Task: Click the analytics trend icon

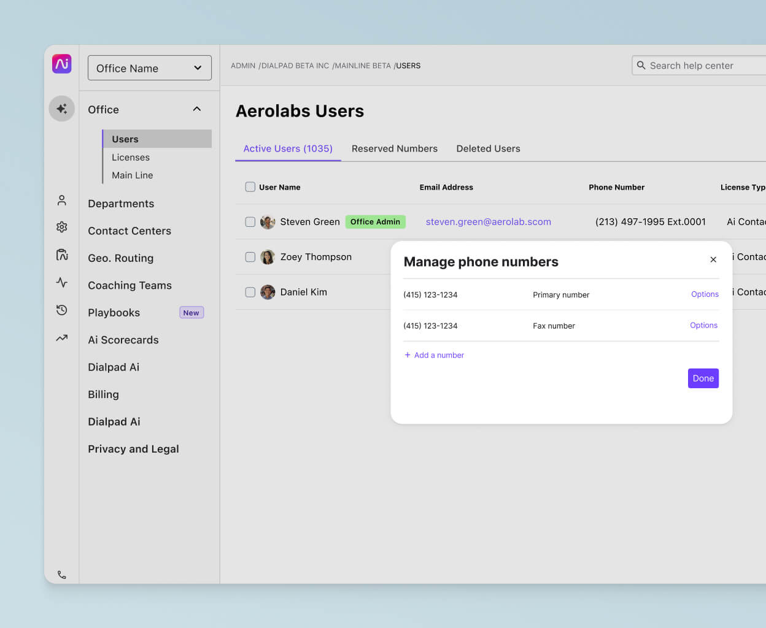Action: point(61,337)
